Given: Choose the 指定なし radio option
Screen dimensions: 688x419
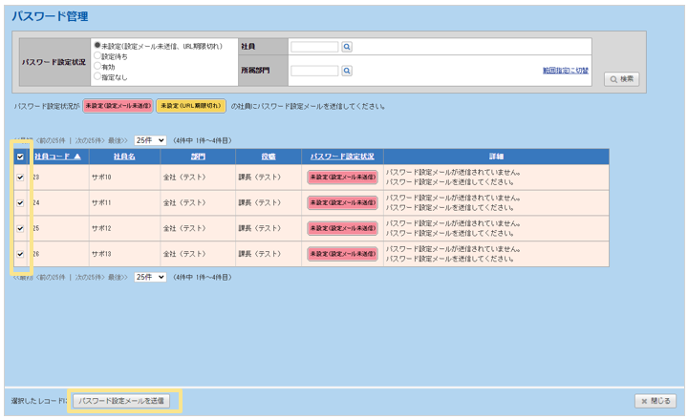Looking at the screenshot, I should (97, 77).
